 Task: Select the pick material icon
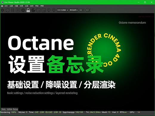click(54, 10)
